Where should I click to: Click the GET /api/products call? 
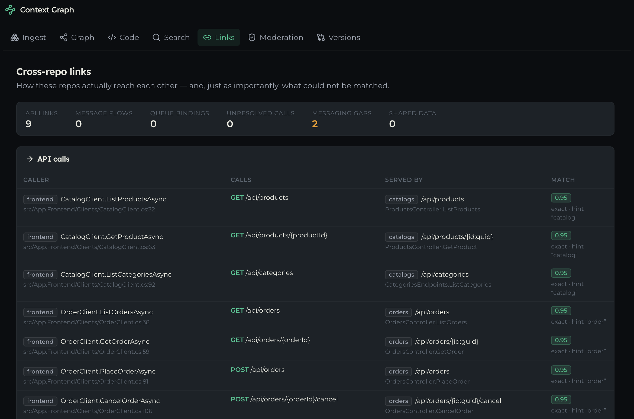pyautogui.click(x=259, y=198)
